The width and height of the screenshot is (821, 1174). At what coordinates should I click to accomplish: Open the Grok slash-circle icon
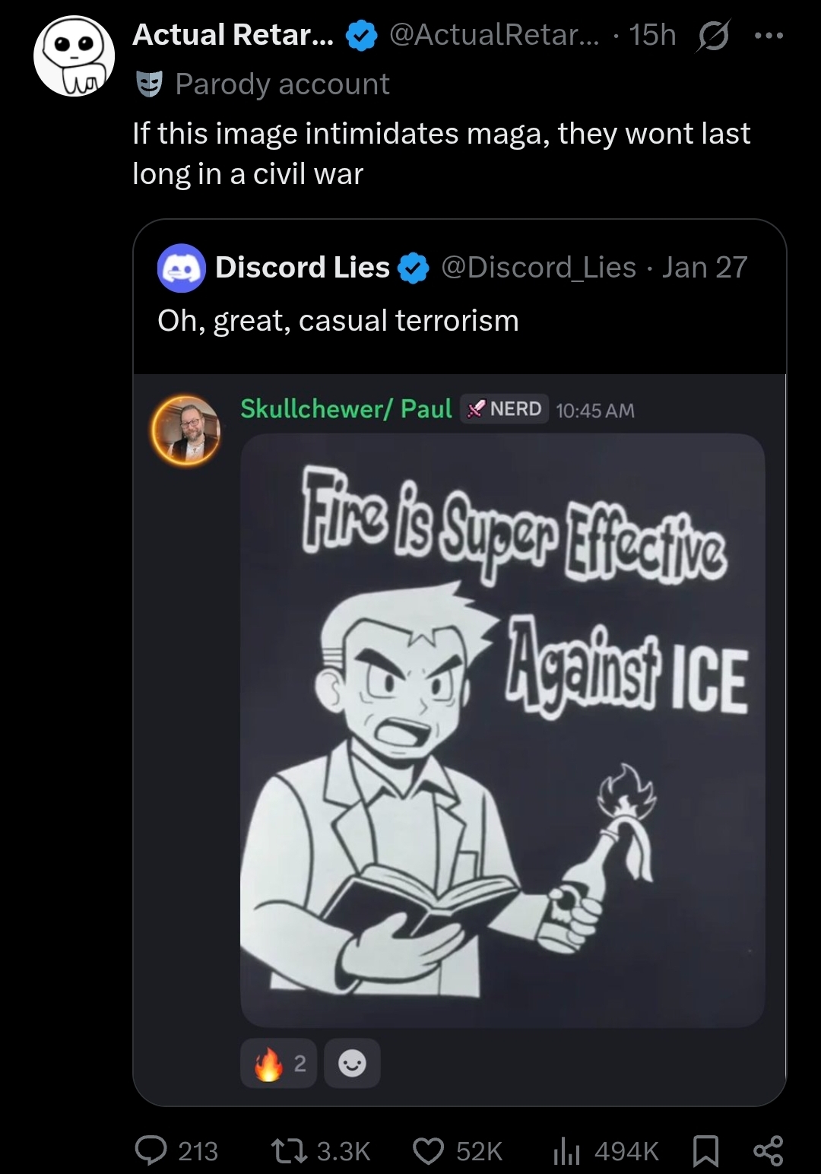click(712, 36)
